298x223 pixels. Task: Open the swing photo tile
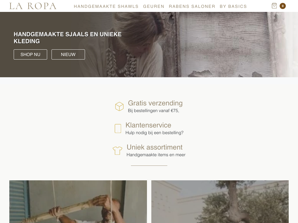pos(78,202)
